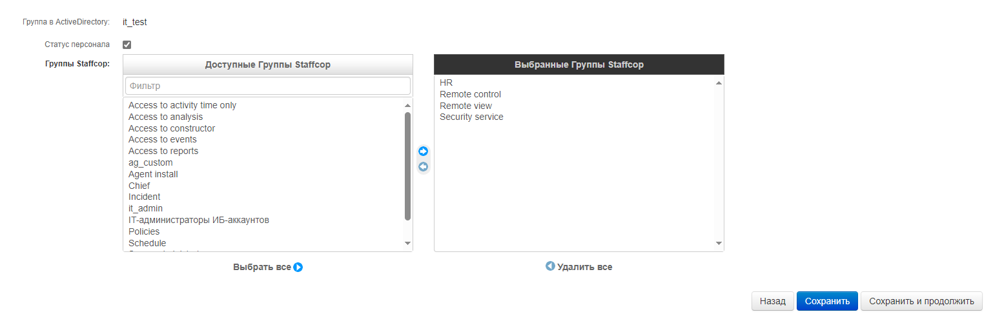Select Access to reports group

point(263,151)
